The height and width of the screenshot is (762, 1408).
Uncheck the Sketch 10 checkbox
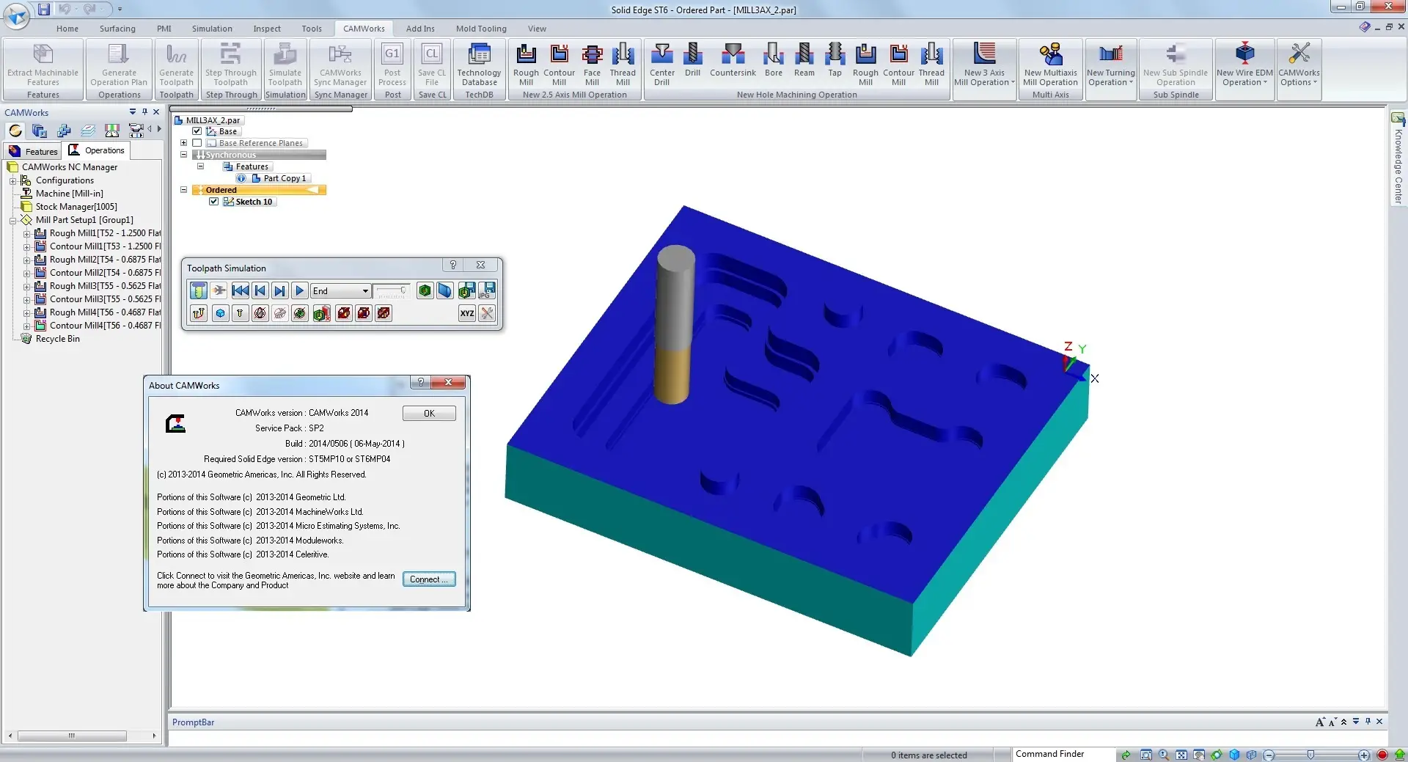click(213, 202)
